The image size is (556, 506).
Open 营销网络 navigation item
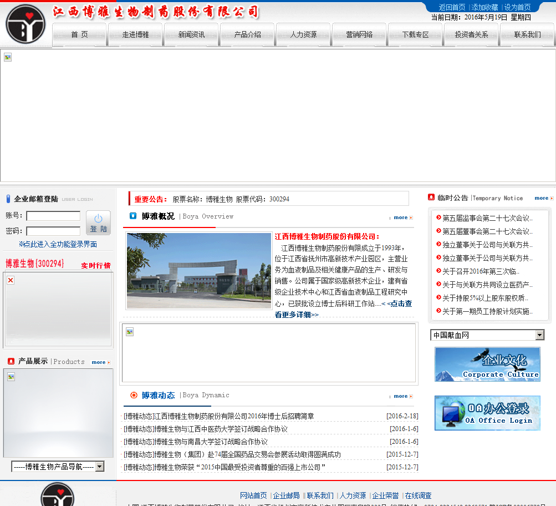tap(359, 34)
